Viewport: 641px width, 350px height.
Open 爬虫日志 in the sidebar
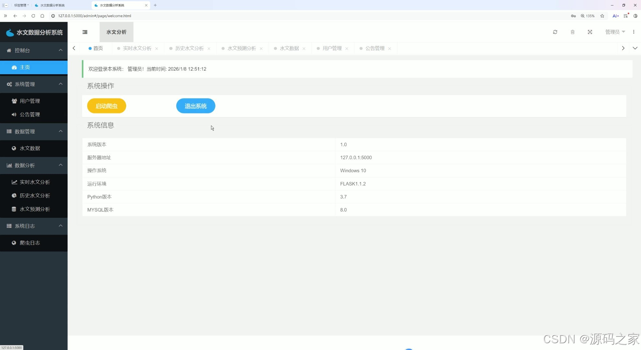(30, 243)
